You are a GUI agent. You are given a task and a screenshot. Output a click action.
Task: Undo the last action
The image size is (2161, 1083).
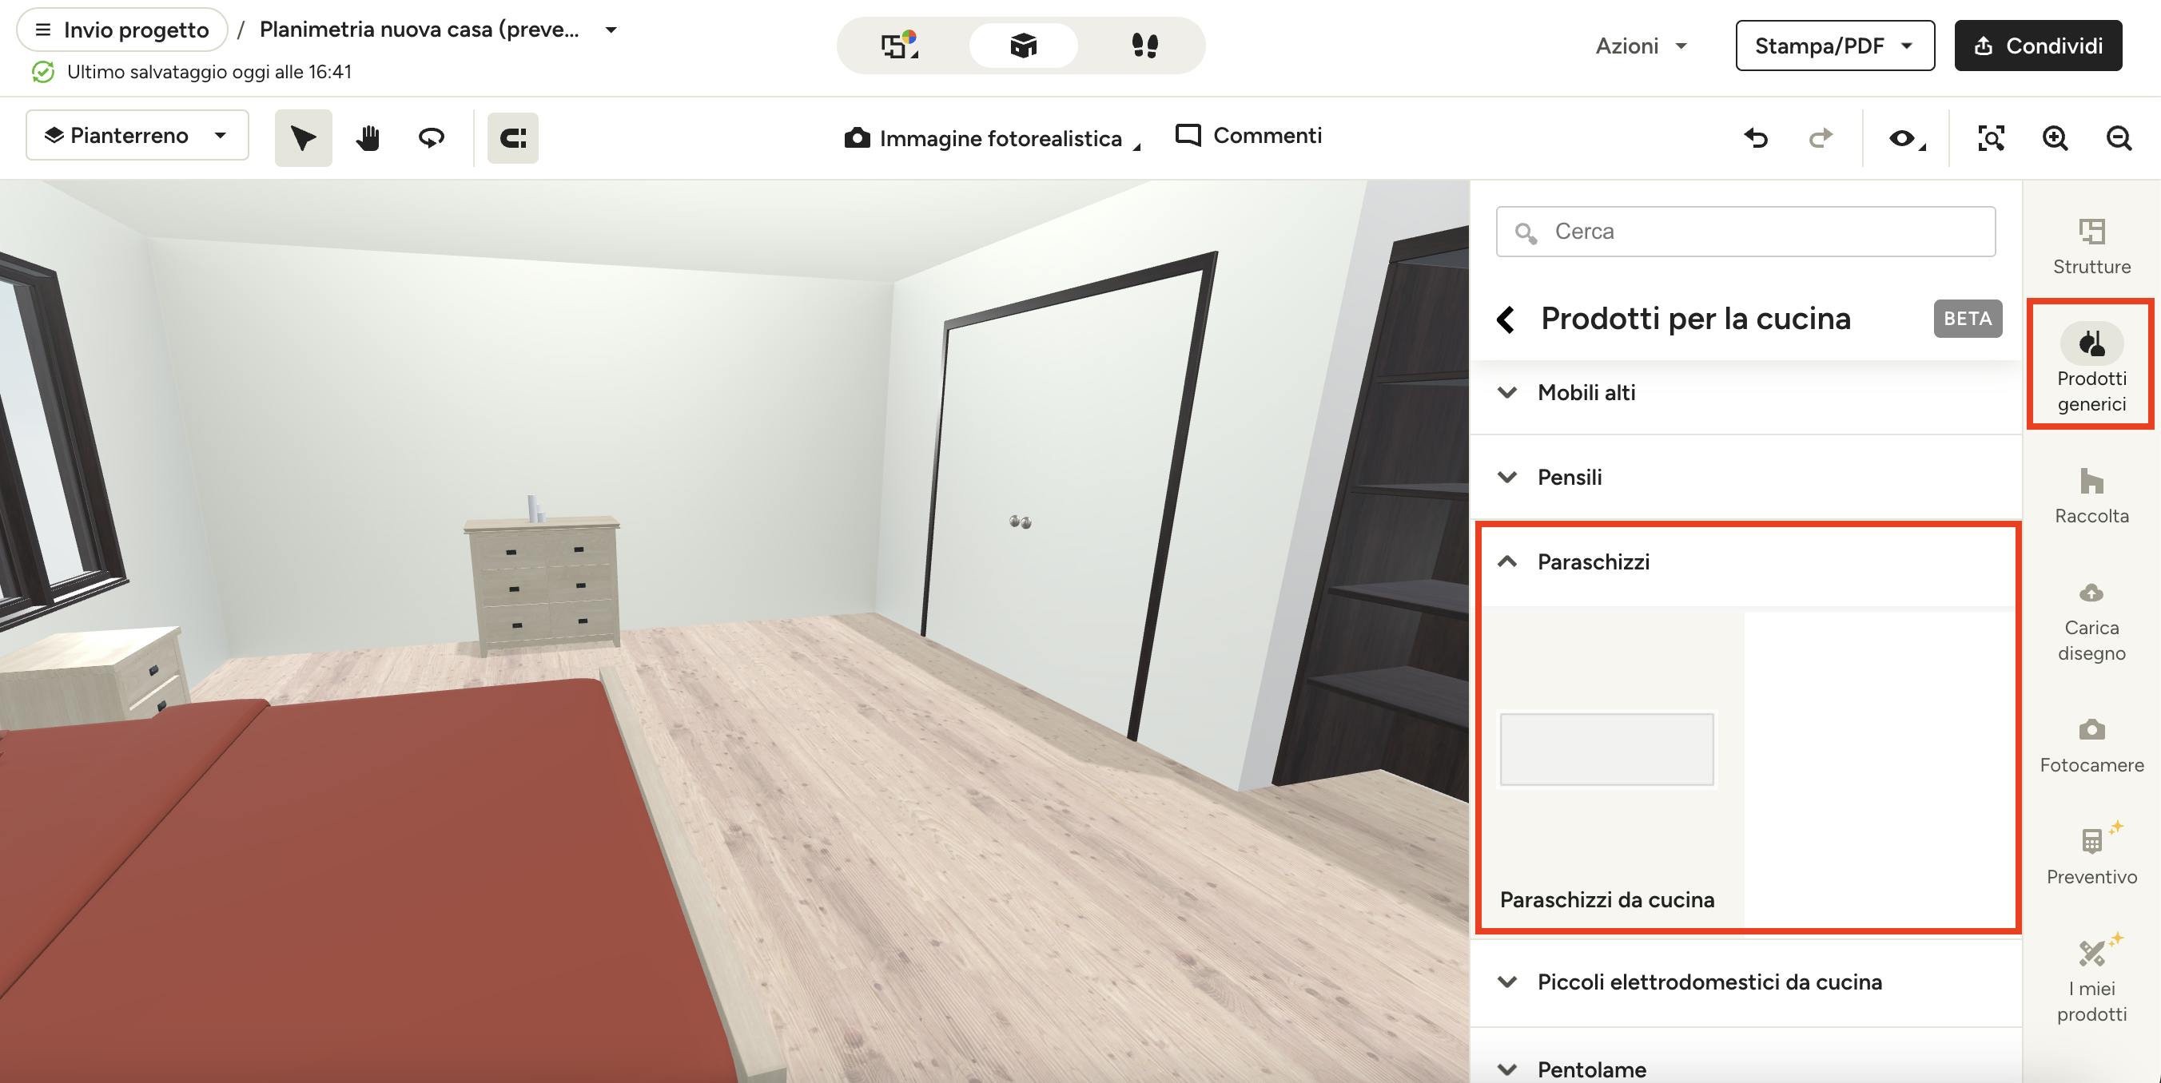[x=1757, y=137]
